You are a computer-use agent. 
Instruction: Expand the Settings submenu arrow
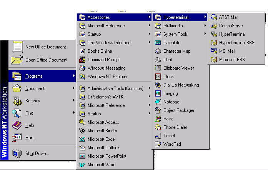coord(74,100)
